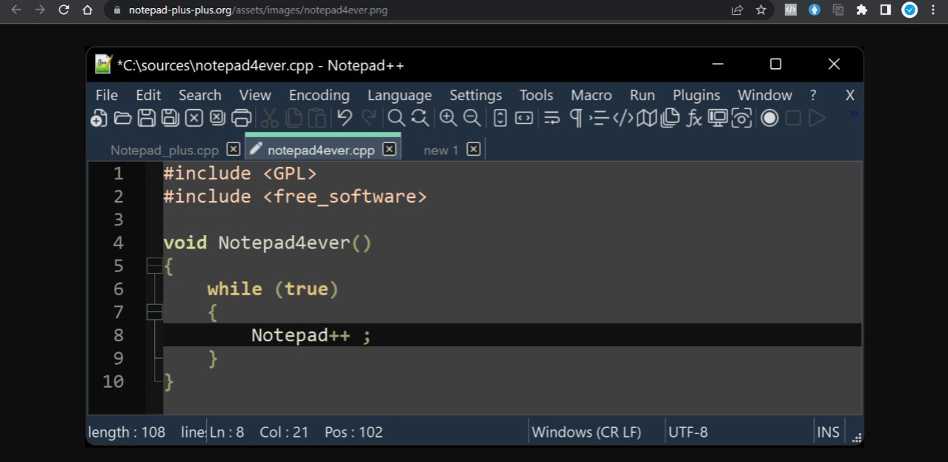Close the new 1 tab
This screenshot has height=462, width=948.
tap(474, 149)
